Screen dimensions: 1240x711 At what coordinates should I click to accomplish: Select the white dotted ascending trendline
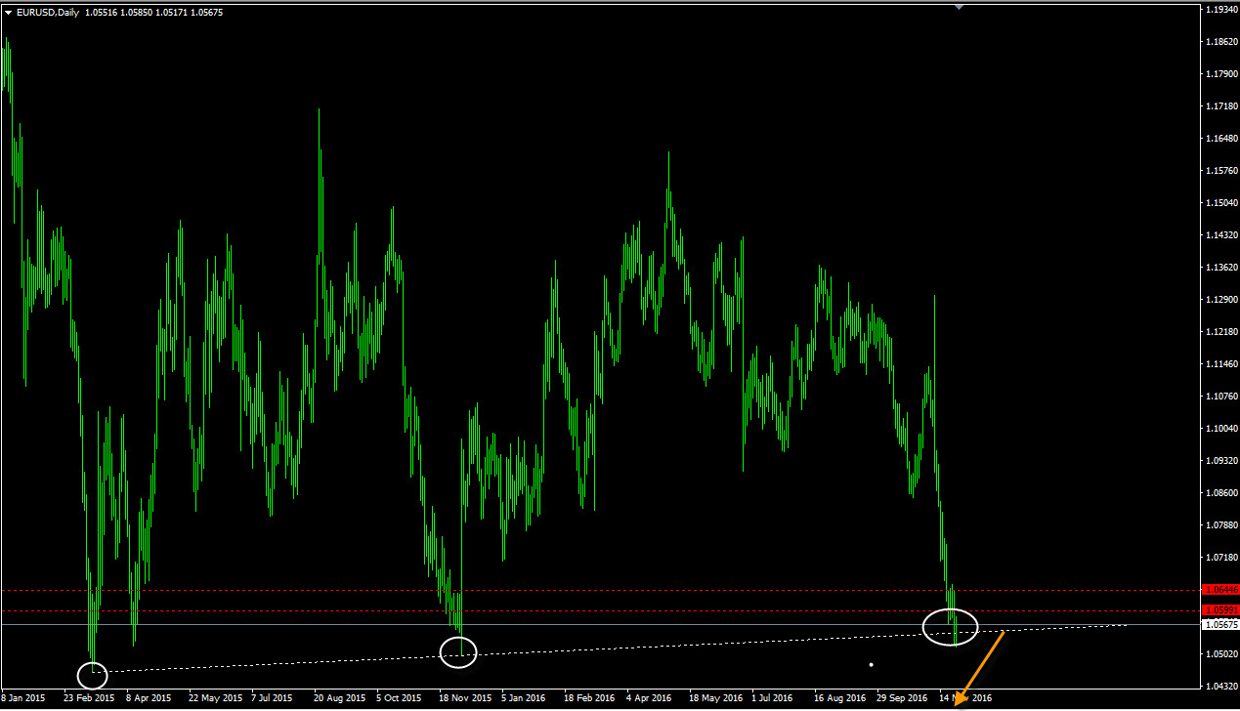[x=684, y=645]
